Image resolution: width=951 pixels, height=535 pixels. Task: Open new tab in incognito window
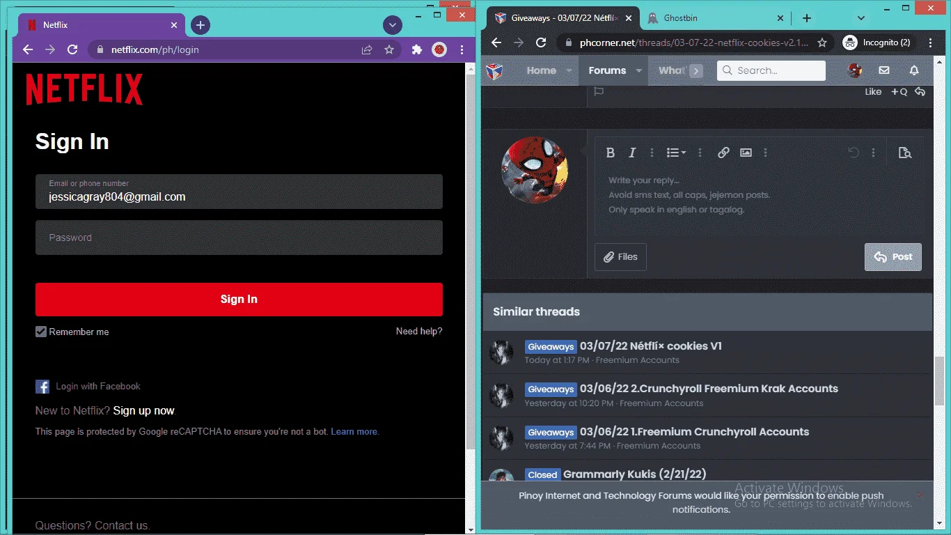807,18
